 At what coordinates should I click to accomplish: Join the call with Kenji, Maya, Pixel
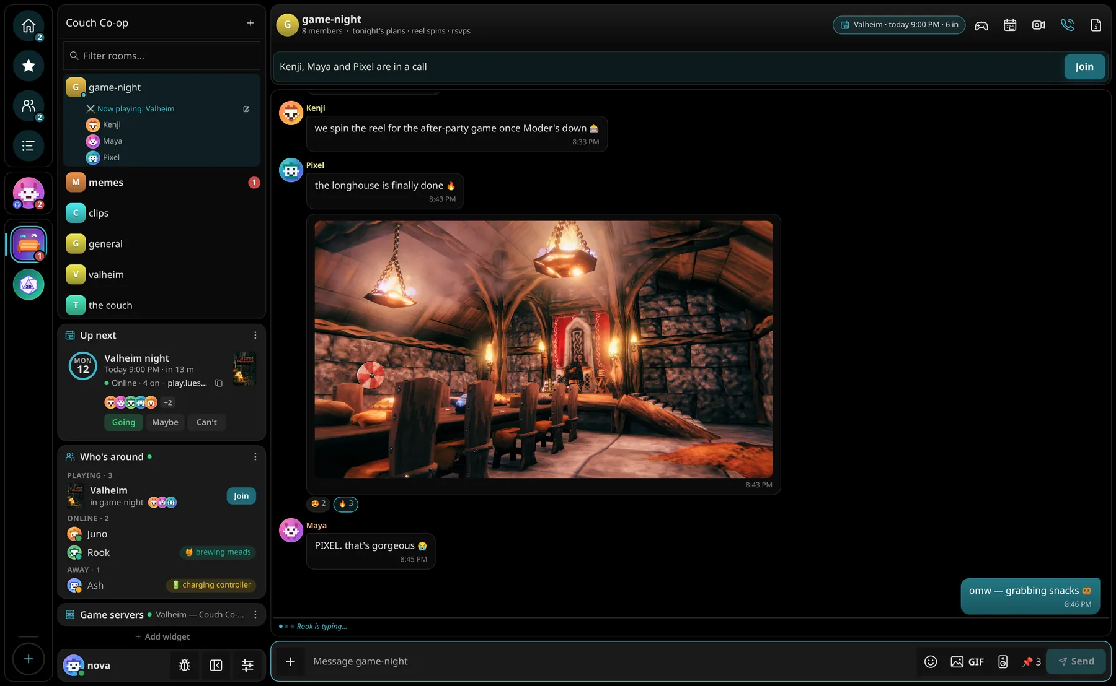(1084, 67)
